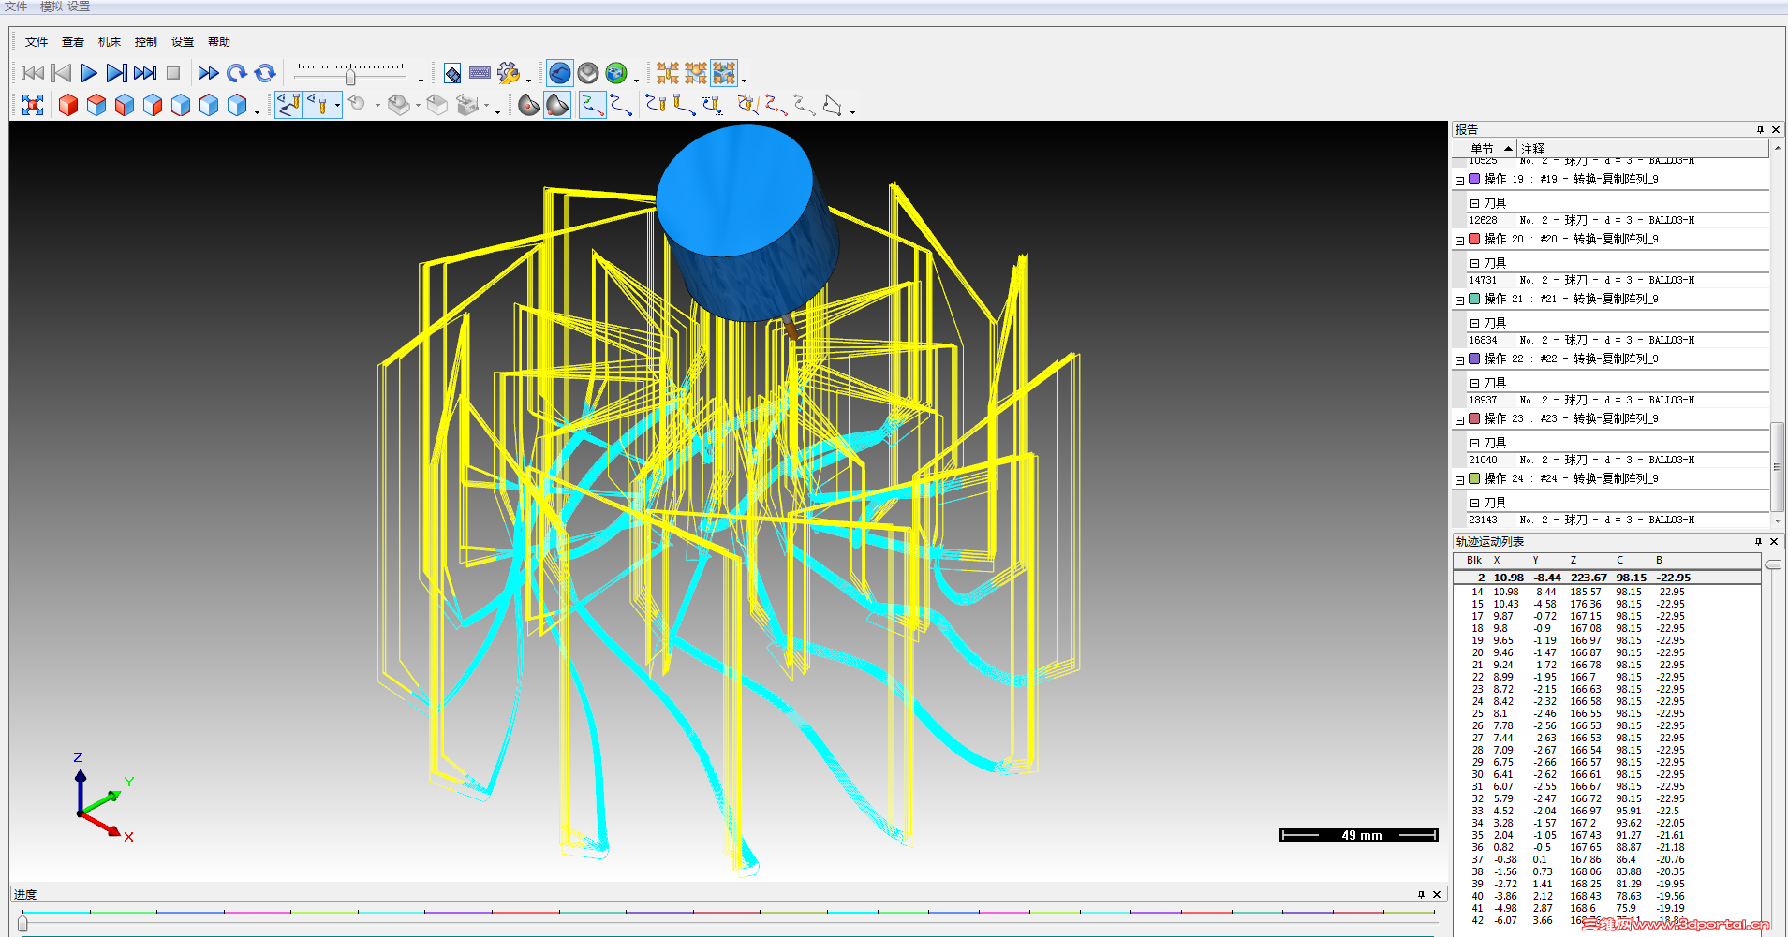Open the dropdown next to tool display icon
The width and height of the screenshot is (1788, 937).
[x=337, y=106]
